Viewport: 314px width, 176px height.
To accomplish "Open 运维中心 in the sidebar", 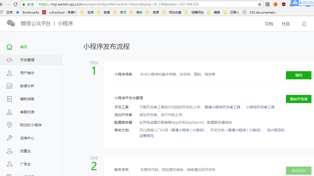I will [31, 138].
